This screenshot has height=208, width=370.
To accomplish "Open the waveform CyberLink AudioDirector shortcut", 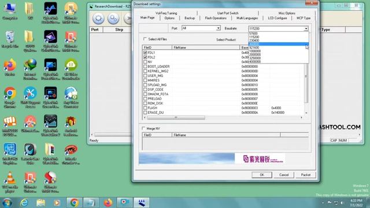I will pos(50,13).
